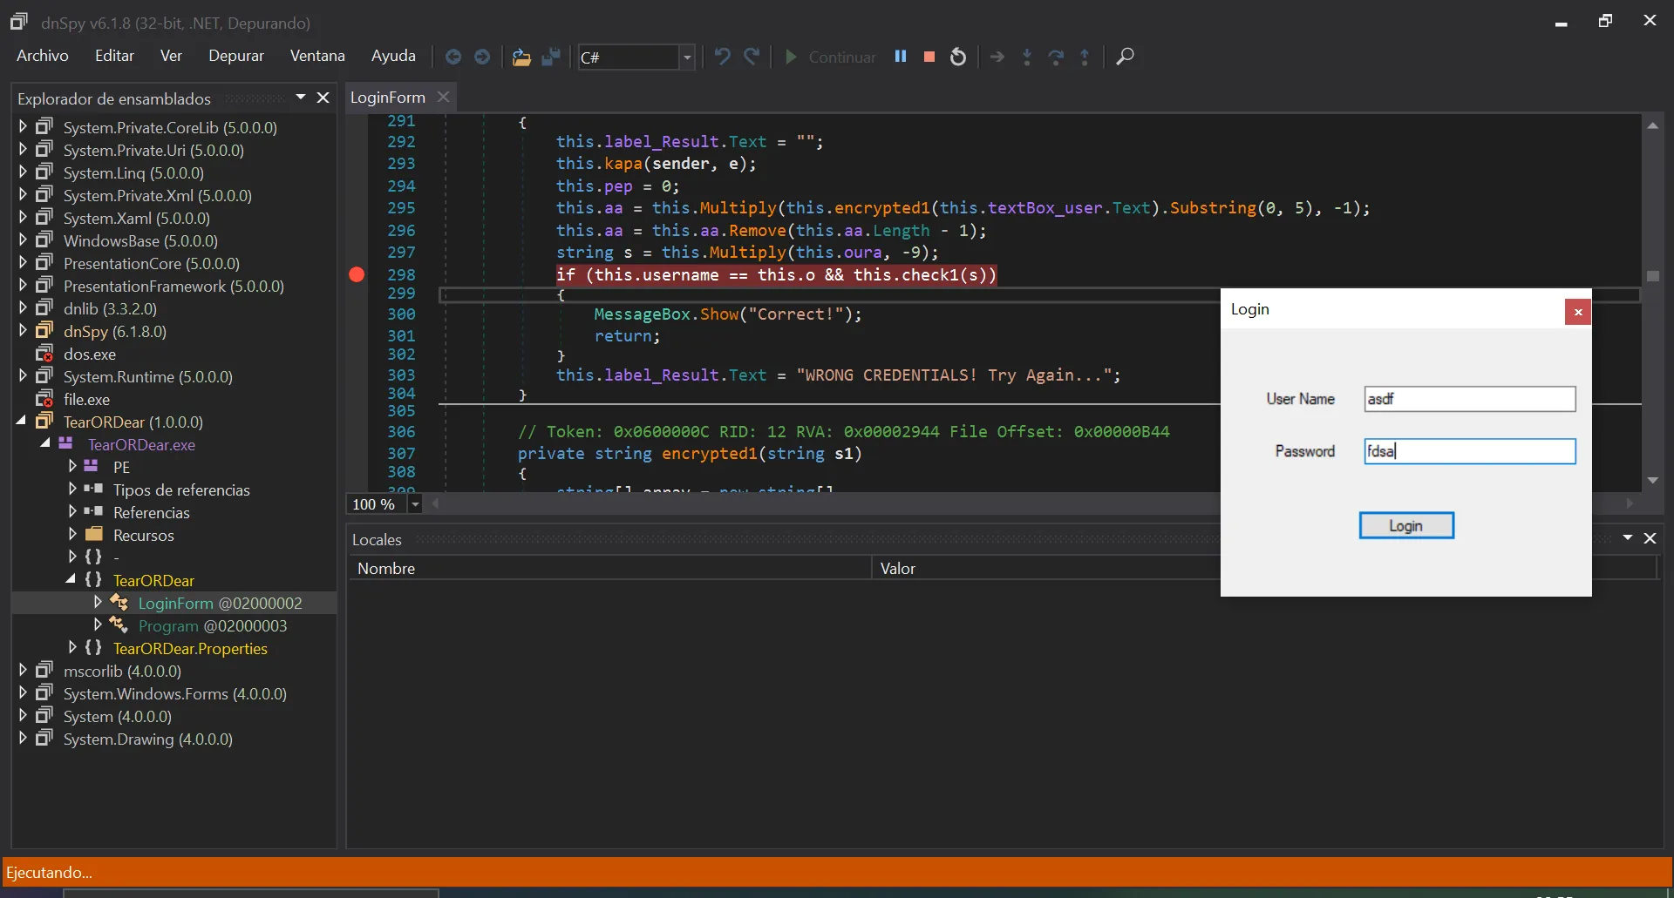
Task: Open the Ayuda menu
Action: (x=393, y=56)
